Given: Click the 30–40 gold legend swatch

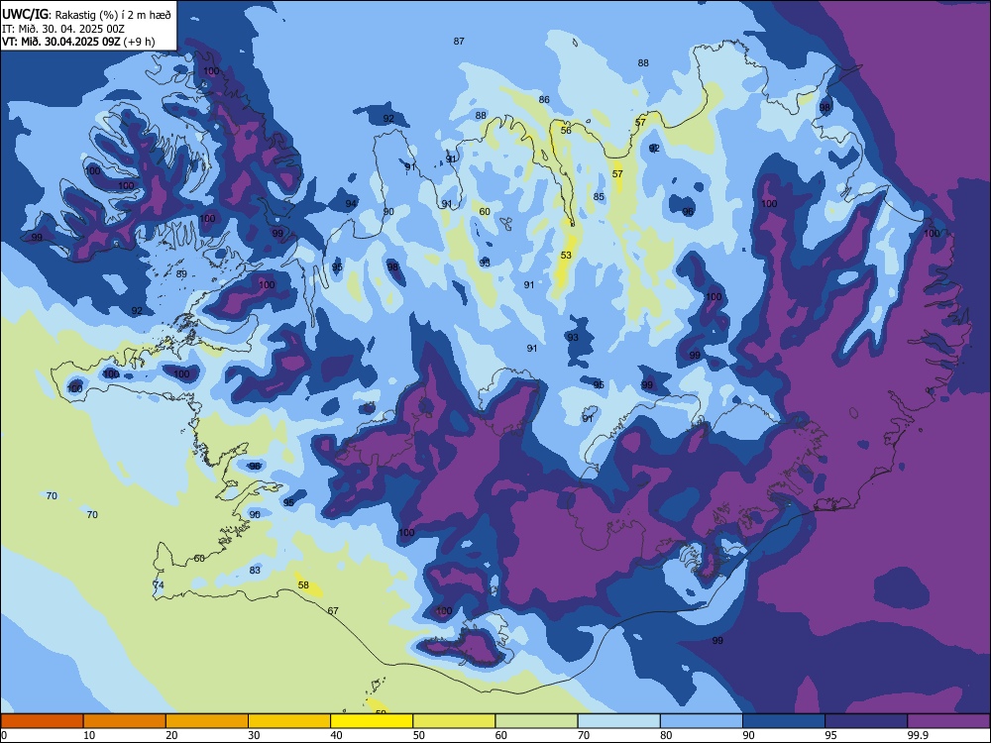Looking at the screenshot, I should [x=289, y=721].
